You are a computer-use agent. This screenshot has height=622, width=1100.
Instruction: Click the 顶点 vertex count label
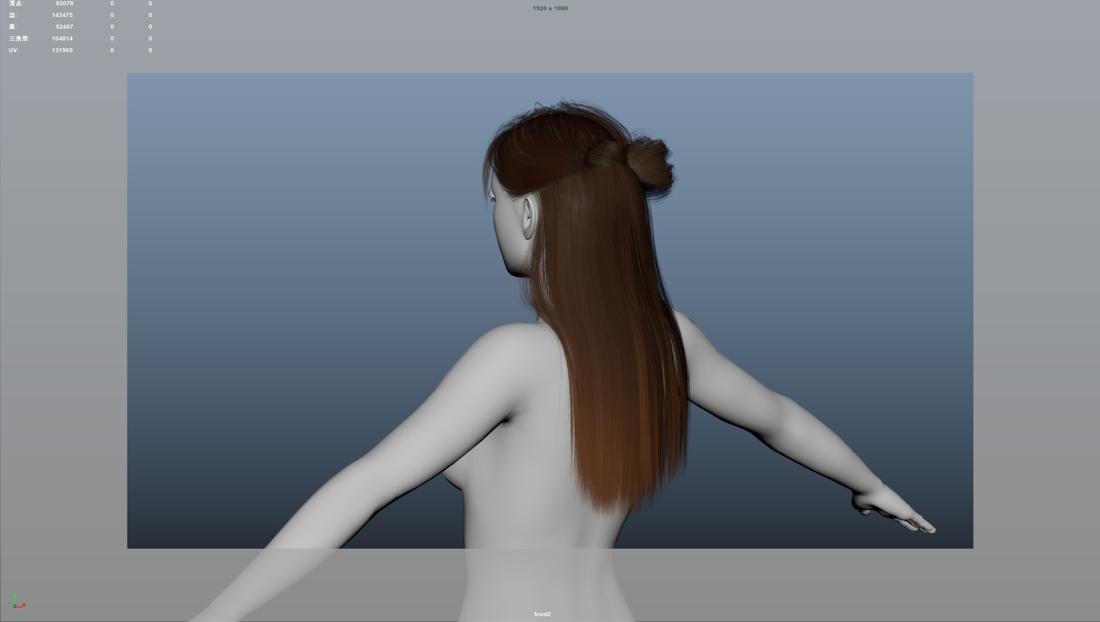pos(16,4)
